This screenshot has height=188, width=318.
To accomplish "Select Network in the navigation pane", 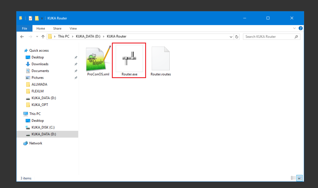I will [x=36, y=143].
